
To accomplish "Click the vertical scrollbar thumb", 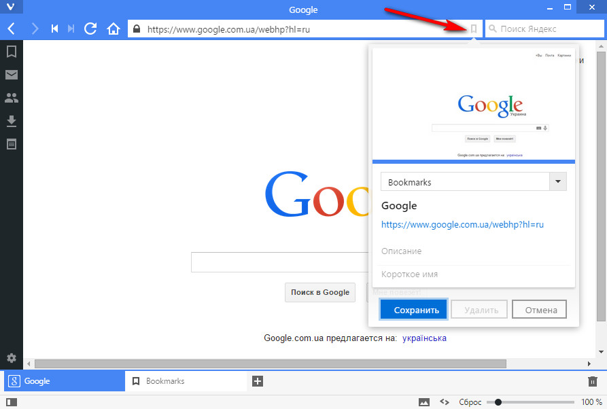I will click(601, 185).
